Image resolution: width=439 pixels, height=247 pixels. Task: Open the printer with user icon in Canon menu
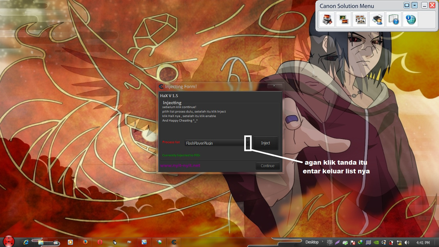click(377, 20)
